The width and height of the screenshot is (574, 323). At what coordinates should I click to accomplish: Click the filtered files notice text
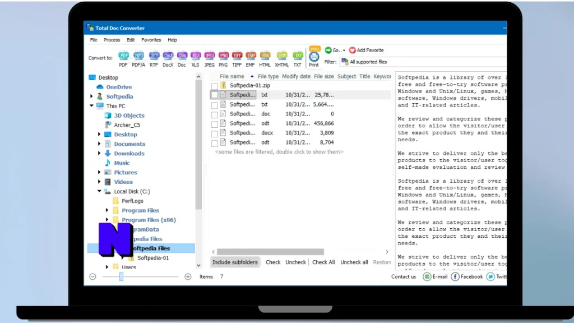[x=279, y=151]
